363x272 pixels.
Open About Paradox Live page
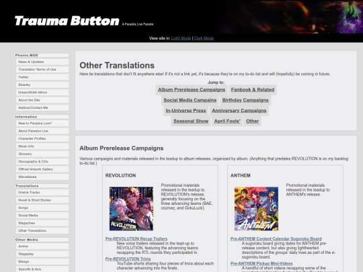pyautogui.click(x=42, y=131)
